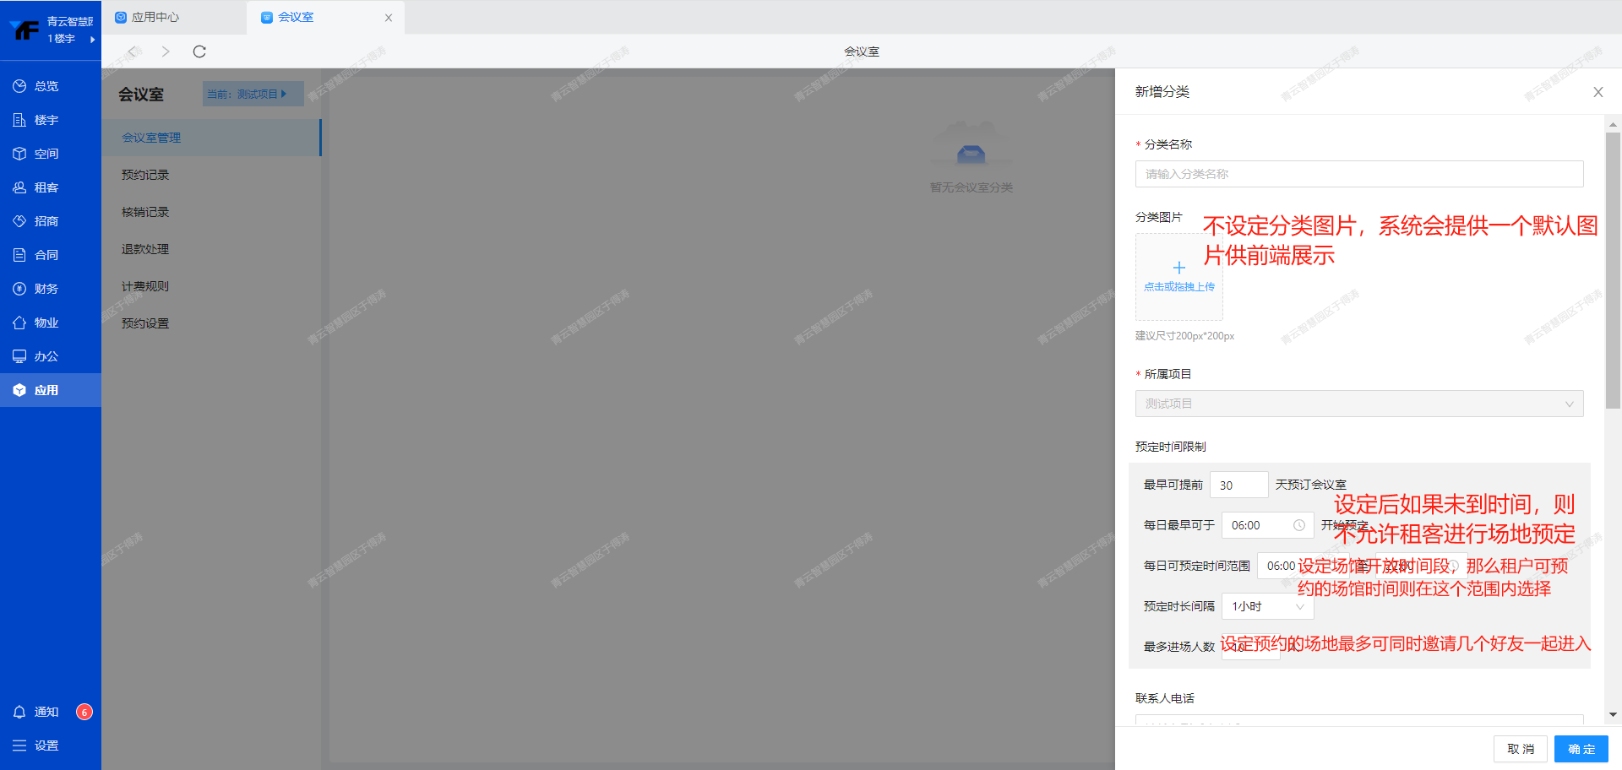Click the refresh page icon
Screen dimensions: 1622x770
pyautogui.click(x=199, y=52)
